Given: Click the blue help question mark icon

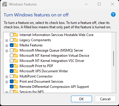Looking at the screenshot, I should click(x=113, y=14).
